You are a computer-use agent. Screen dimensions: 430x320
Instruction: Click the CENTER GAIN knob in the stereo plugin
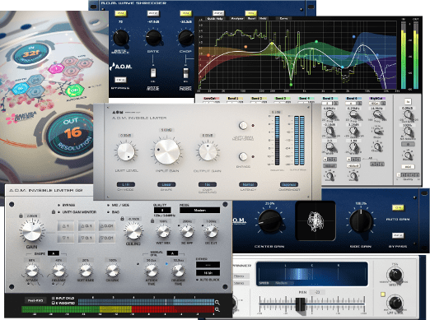click(x=270, y=220)
